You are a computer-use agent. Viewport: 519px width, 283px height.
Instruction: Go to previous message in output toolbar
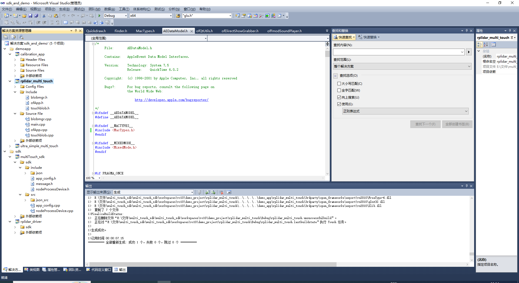207,192
